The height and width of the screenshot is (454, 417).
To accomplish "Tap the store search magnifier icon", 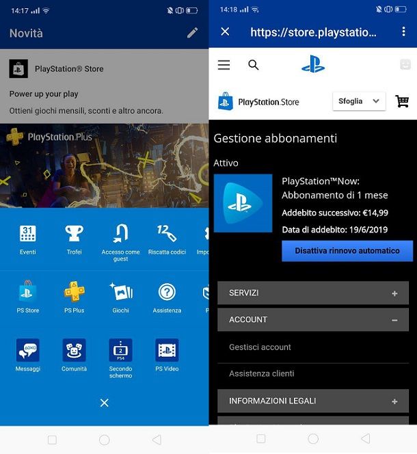I will tap(254, 65).
